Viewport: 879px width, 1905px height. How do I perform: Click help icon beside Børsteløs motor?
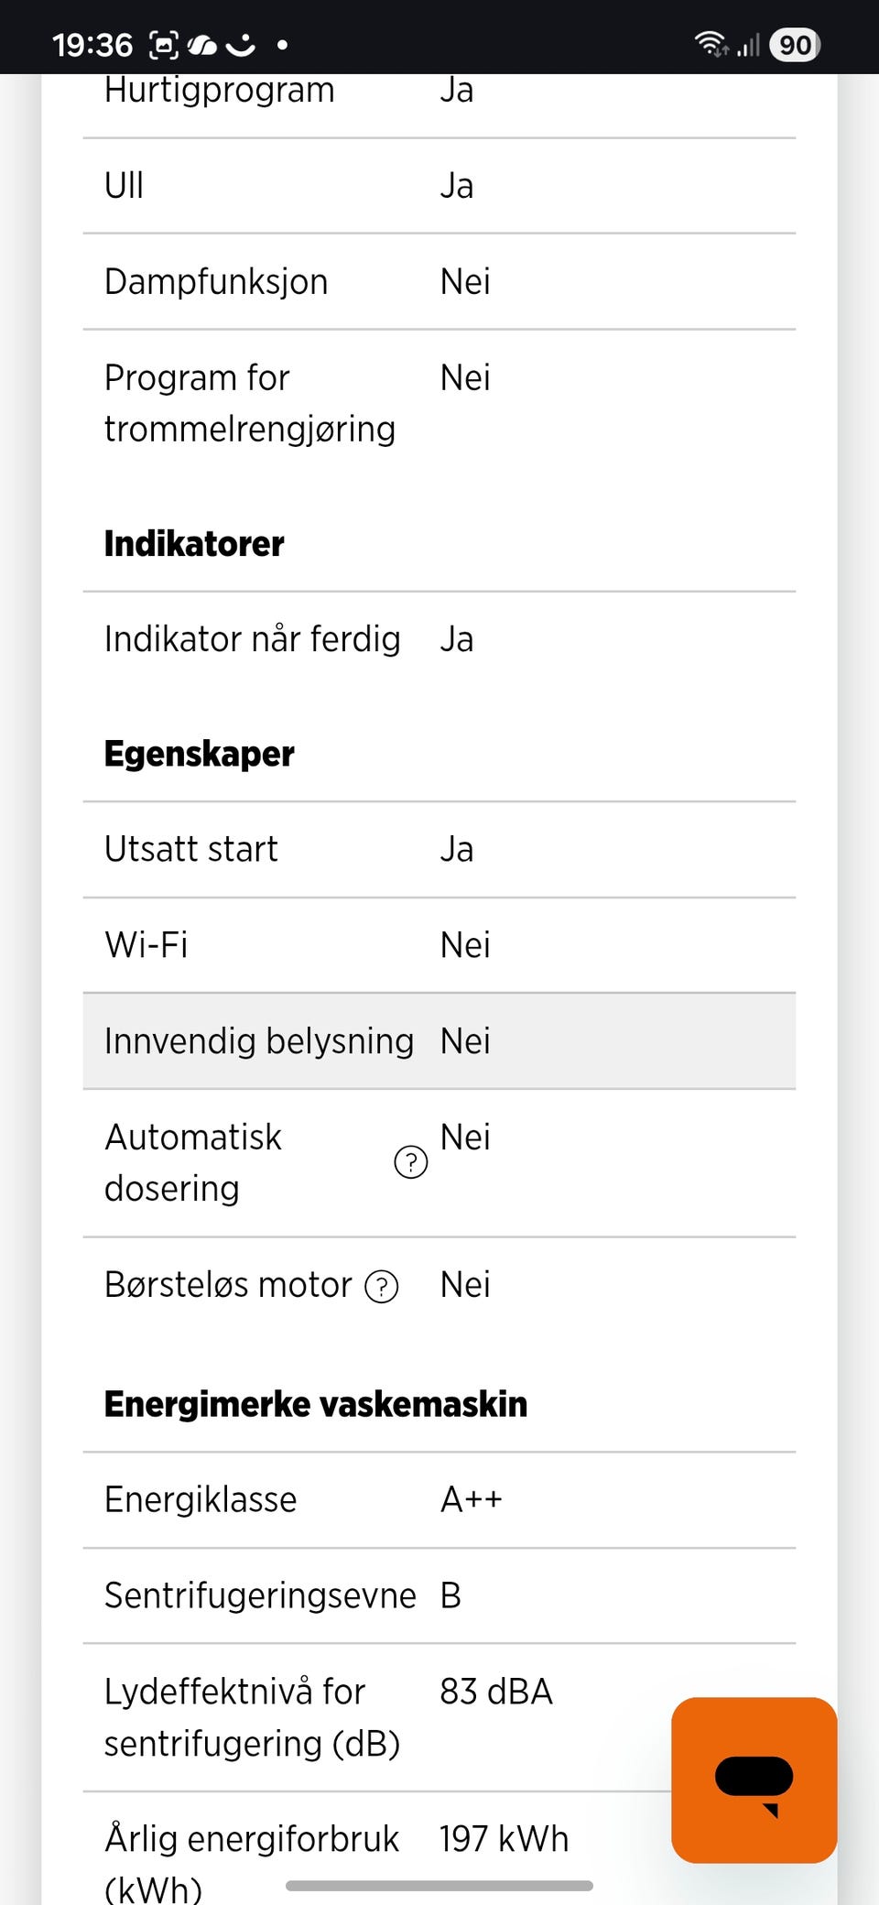[x=381, y=1287]
